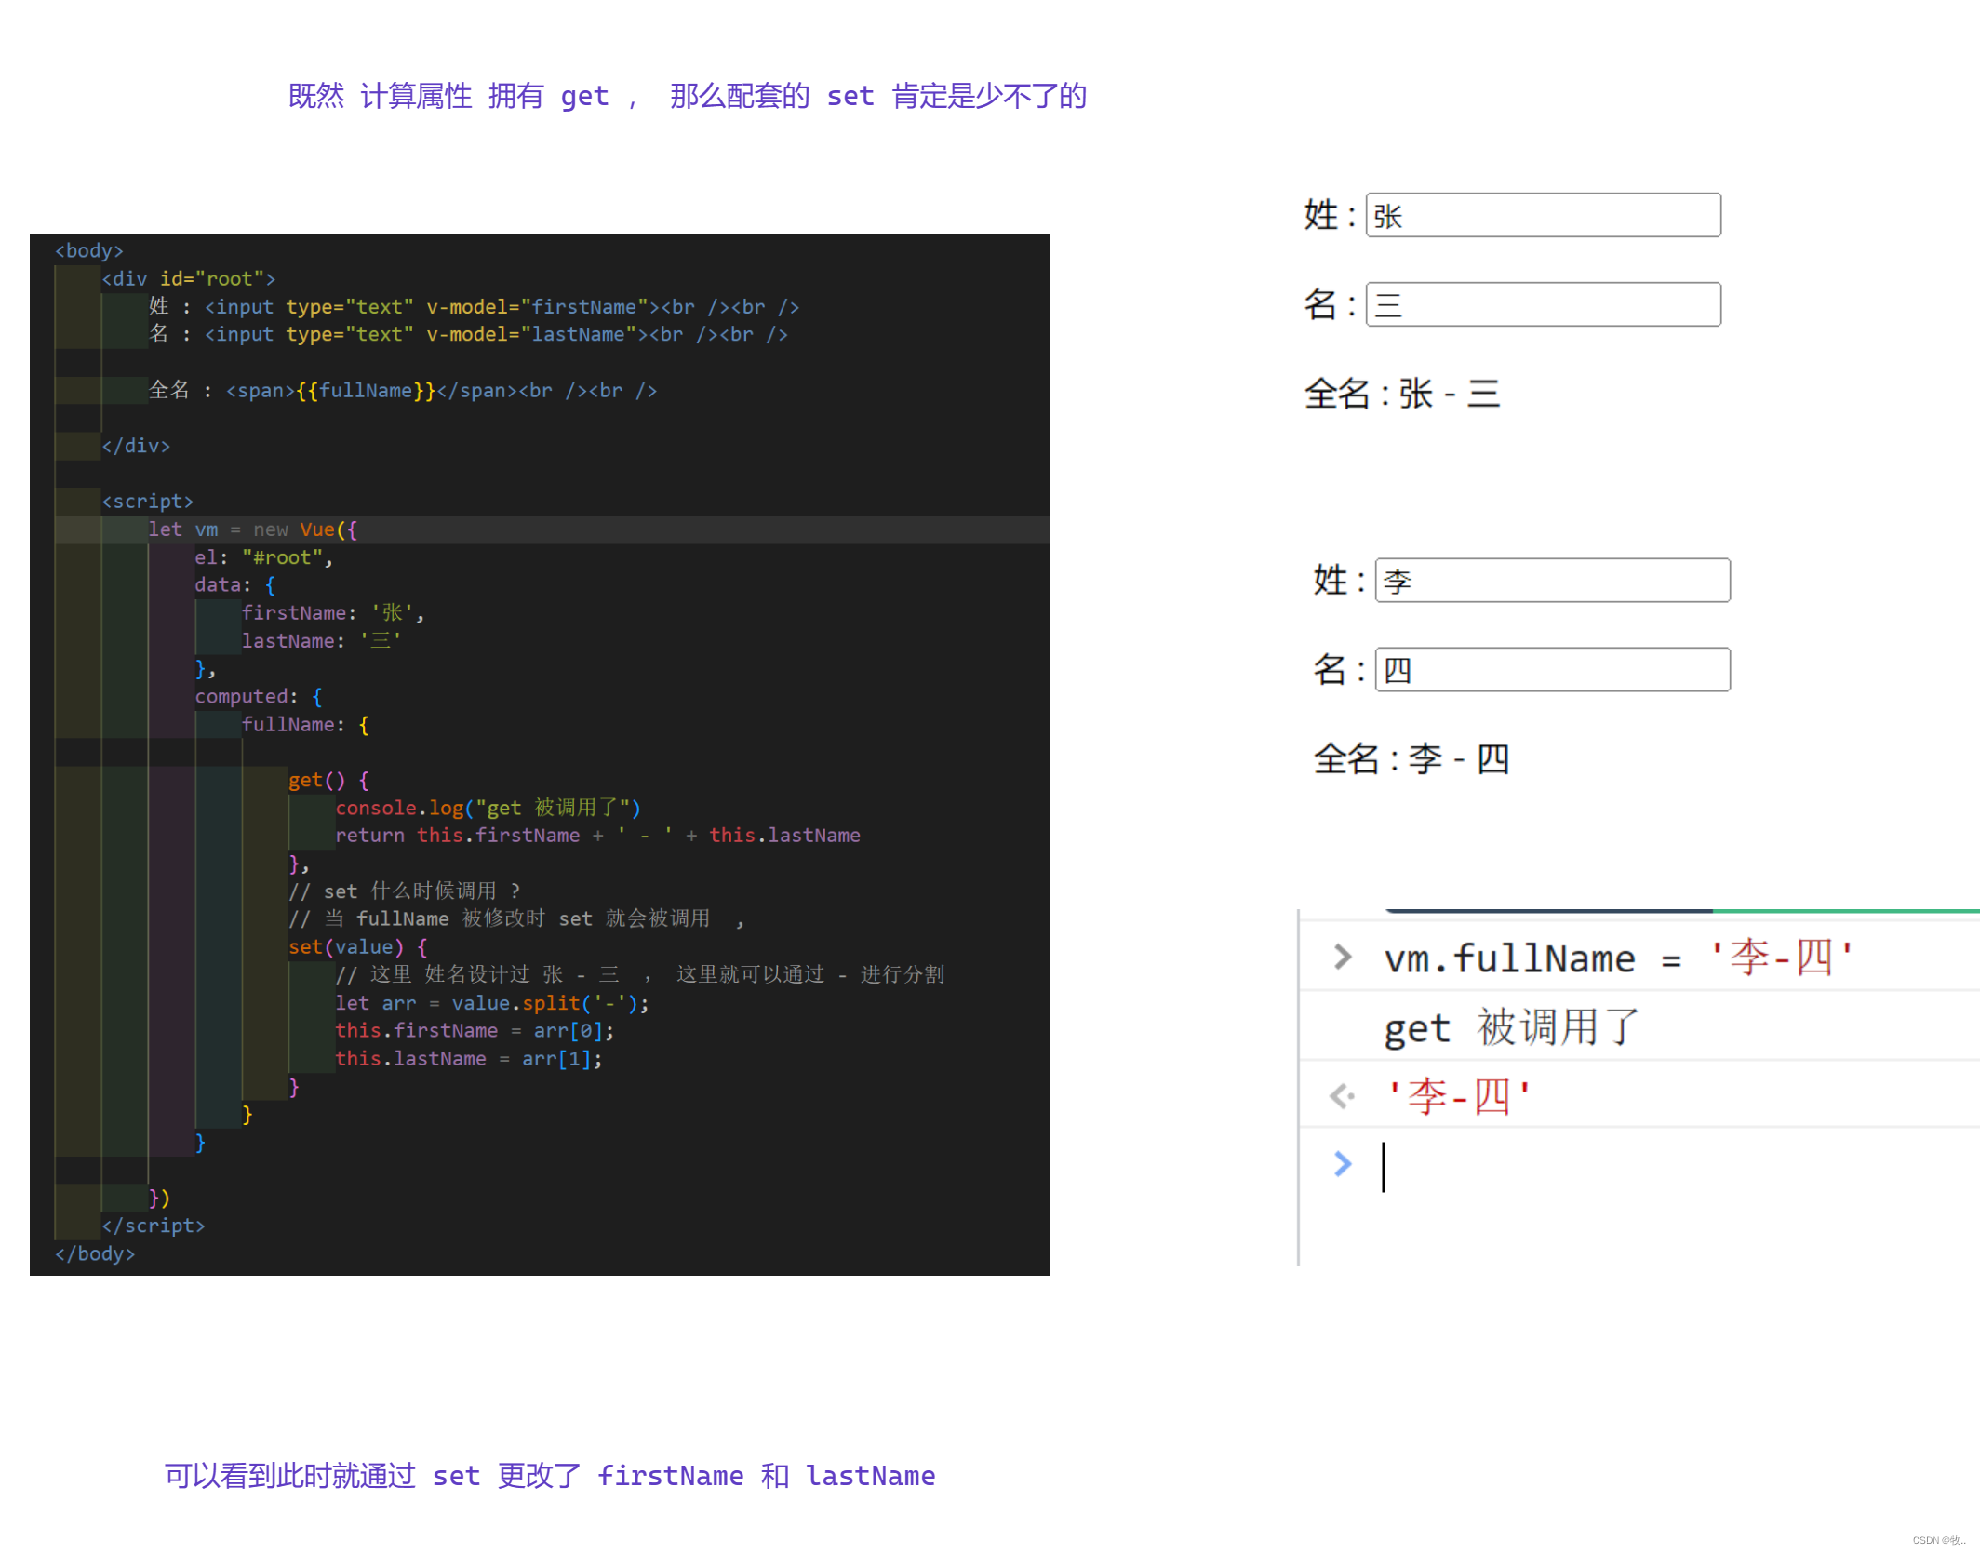Screen dimensions: 1980x1554
Task: Click the code line 'el: "#root",'
Action: pos(263,557)
